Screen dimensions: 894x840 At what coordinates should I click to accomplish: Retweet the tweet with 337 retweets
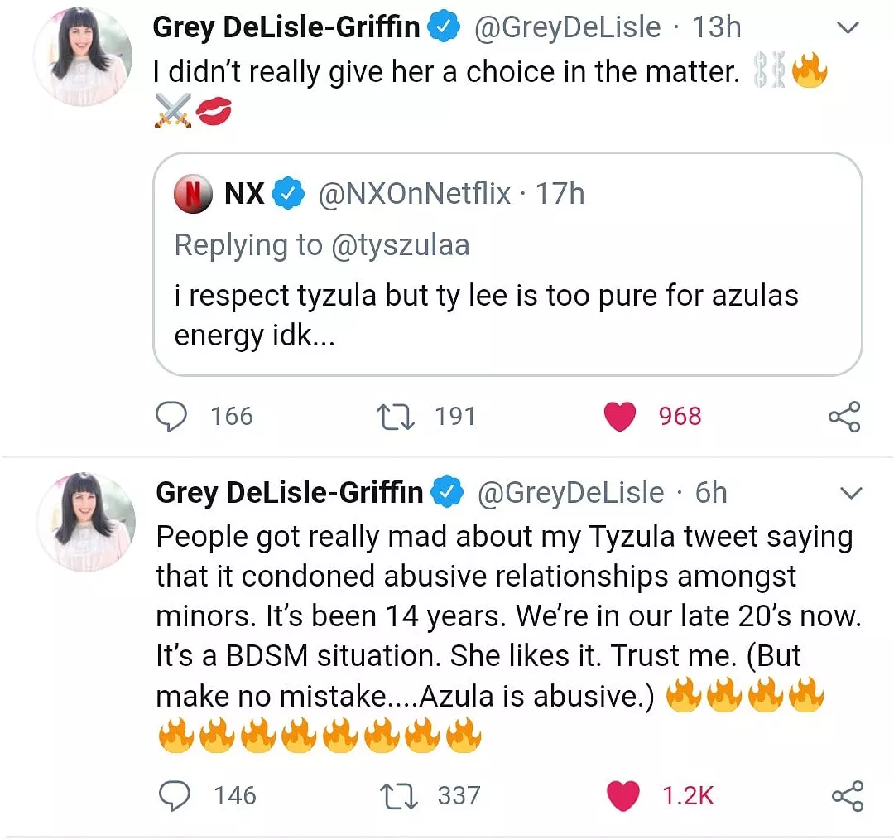point(397,795)
